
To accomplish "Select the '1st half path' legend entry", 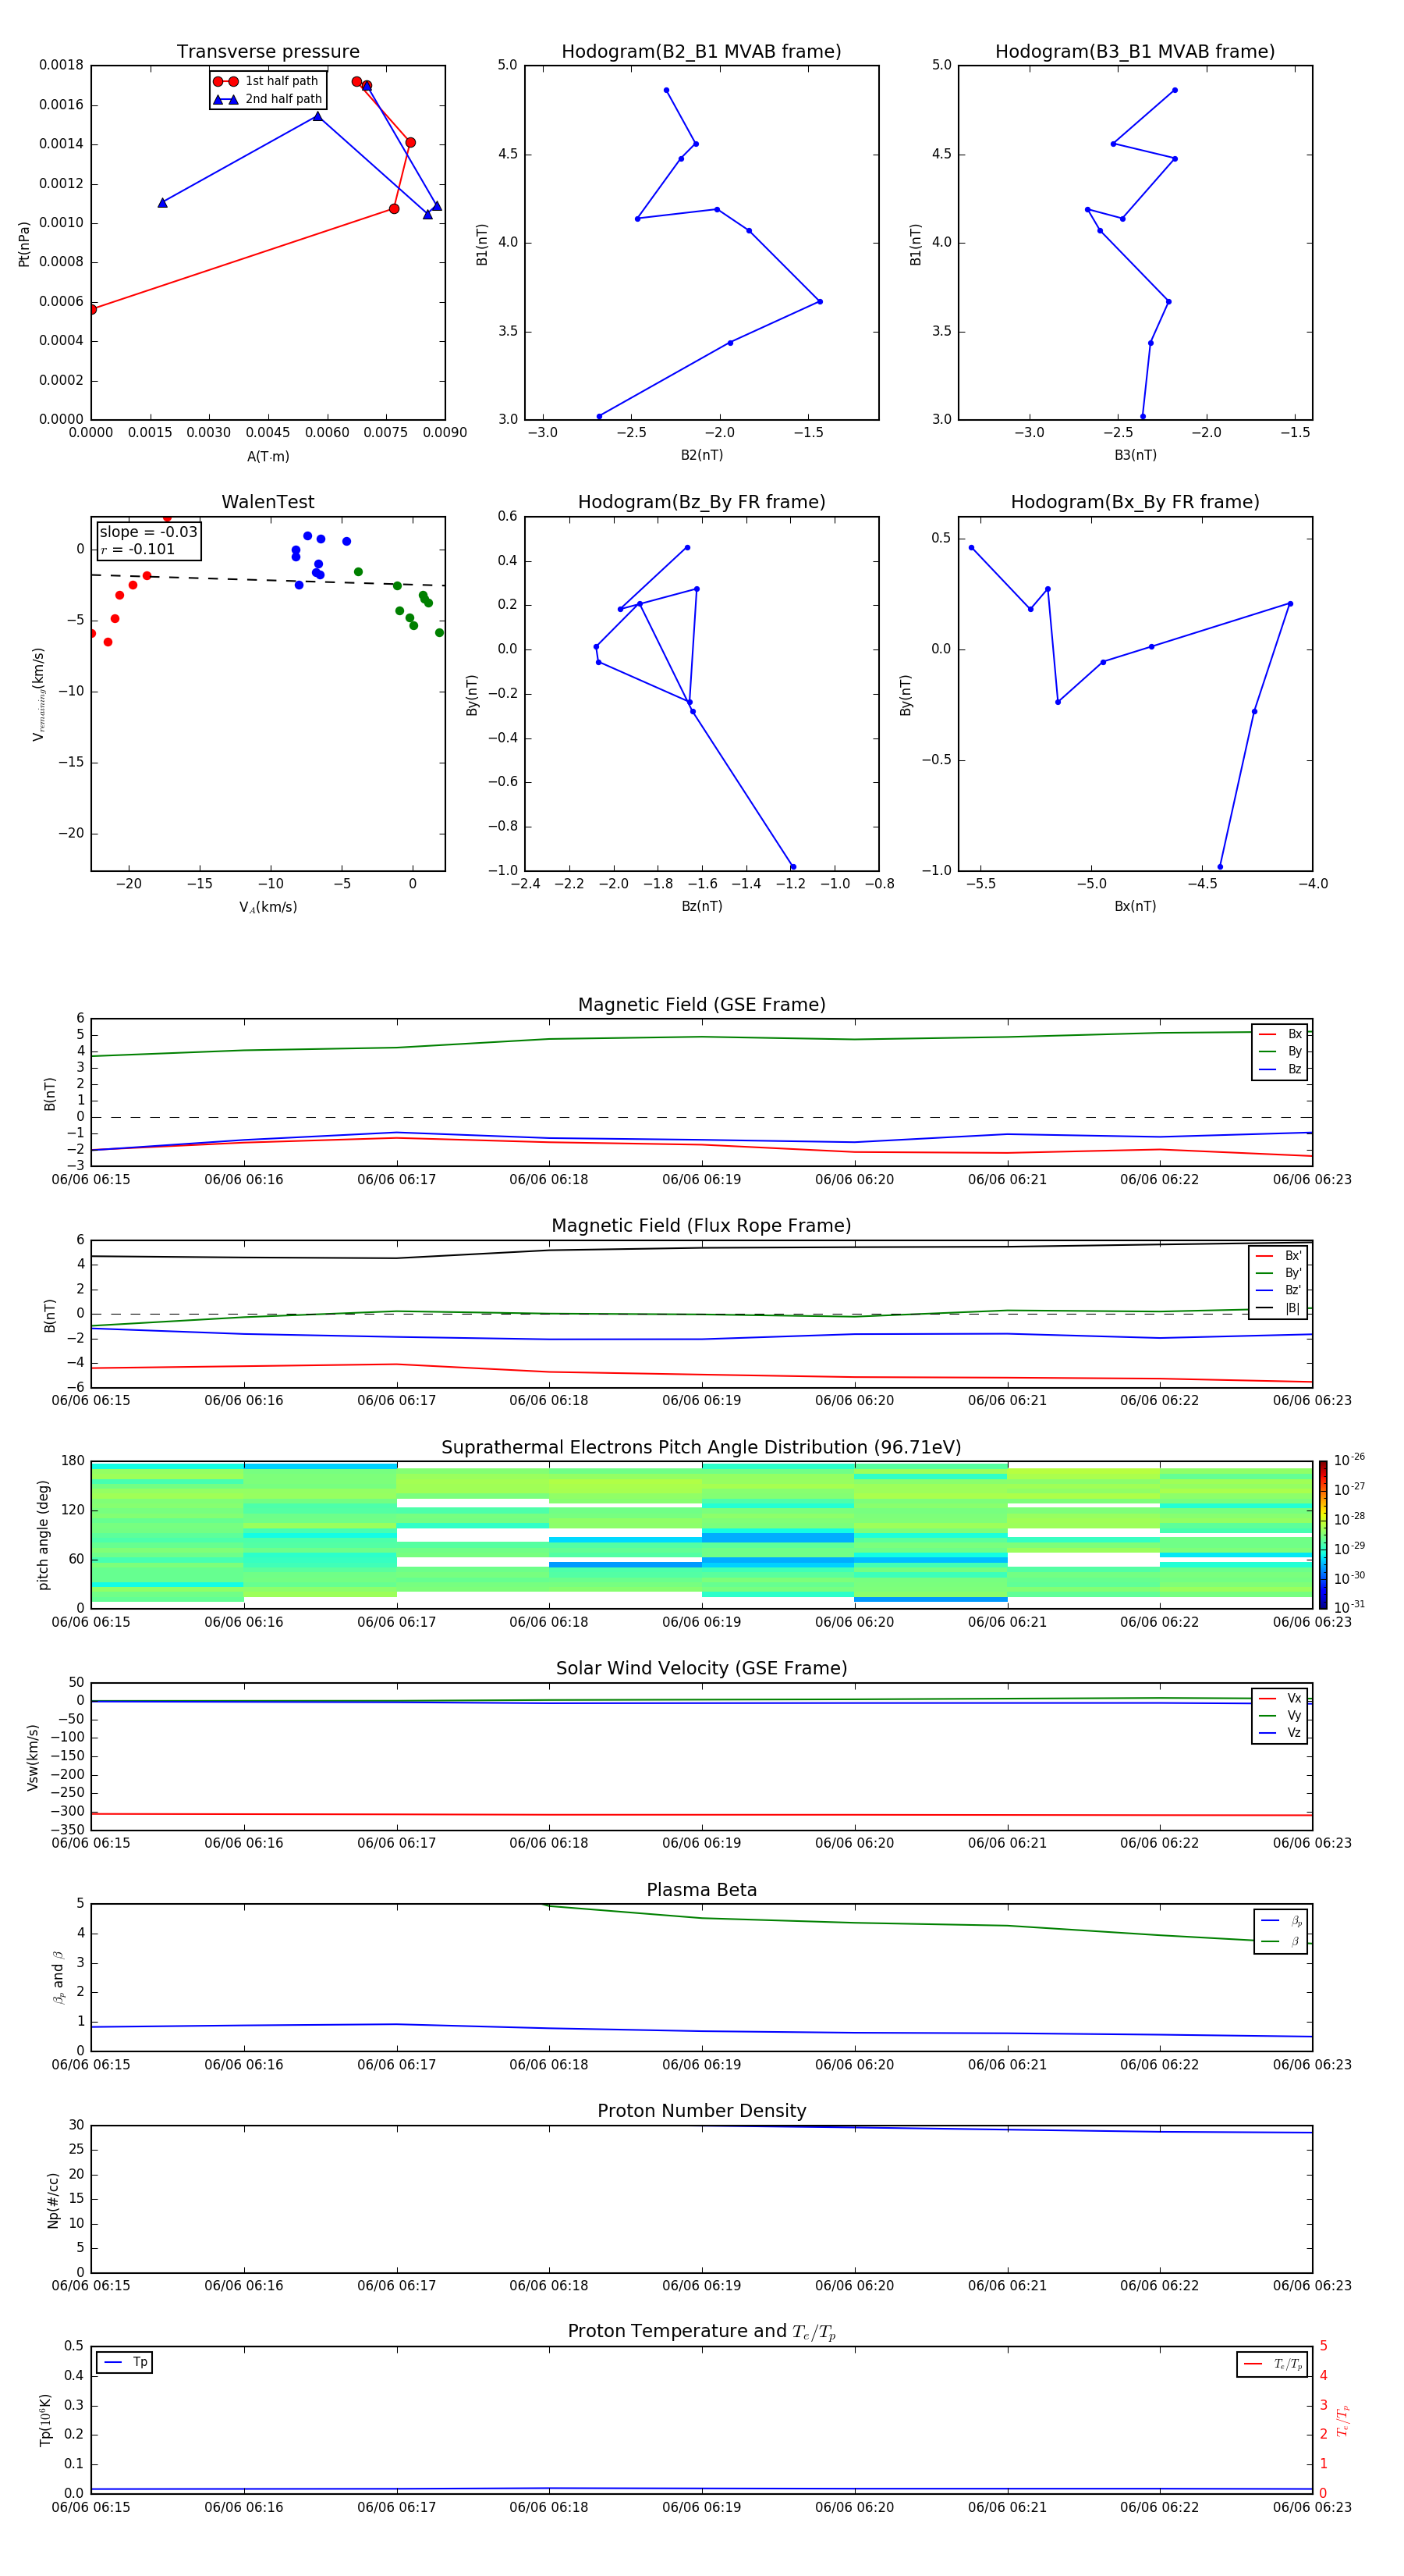I will click(x=268, y=81).
